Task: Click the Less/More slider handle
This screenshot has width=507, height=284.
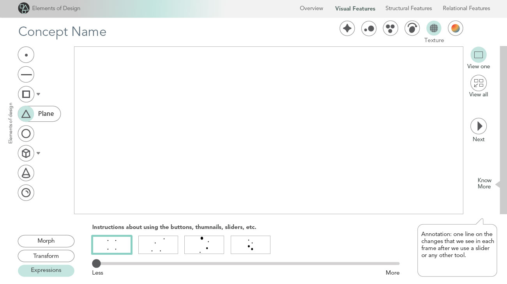Action: tap(96, 263)
